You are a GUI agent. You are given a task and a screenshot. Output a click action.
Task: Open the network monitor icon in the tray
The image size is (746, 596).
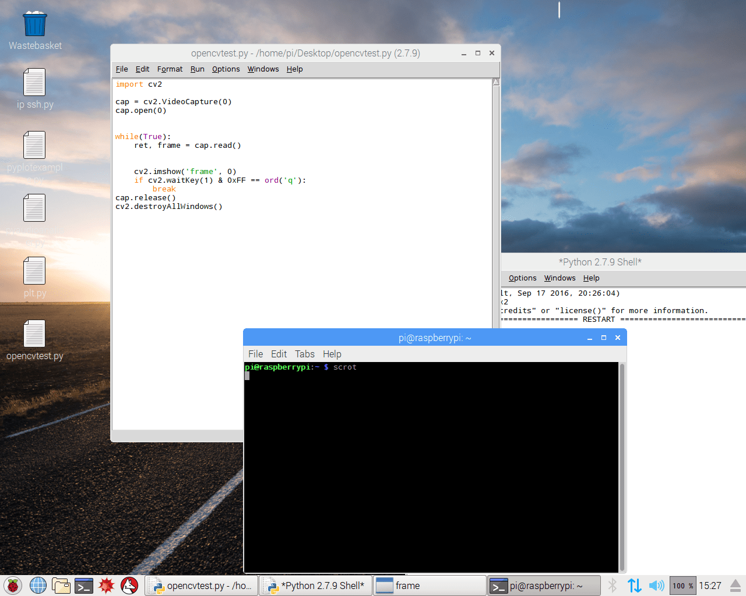[x=634, y=586]
